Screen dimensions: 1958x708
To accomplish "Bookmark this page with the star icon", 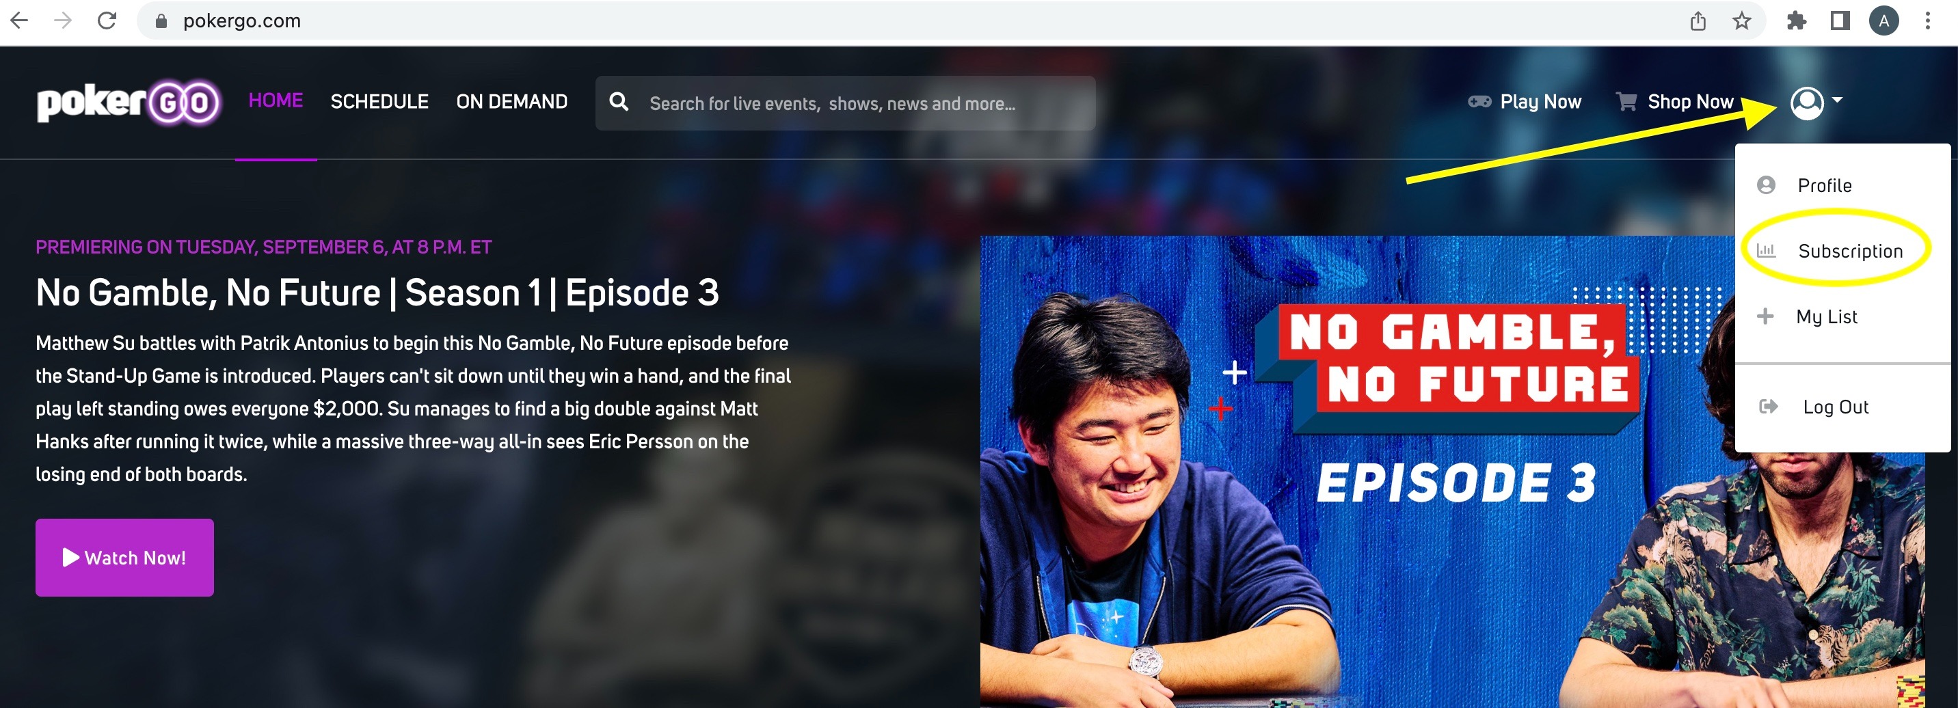I will coord(1741,21).
